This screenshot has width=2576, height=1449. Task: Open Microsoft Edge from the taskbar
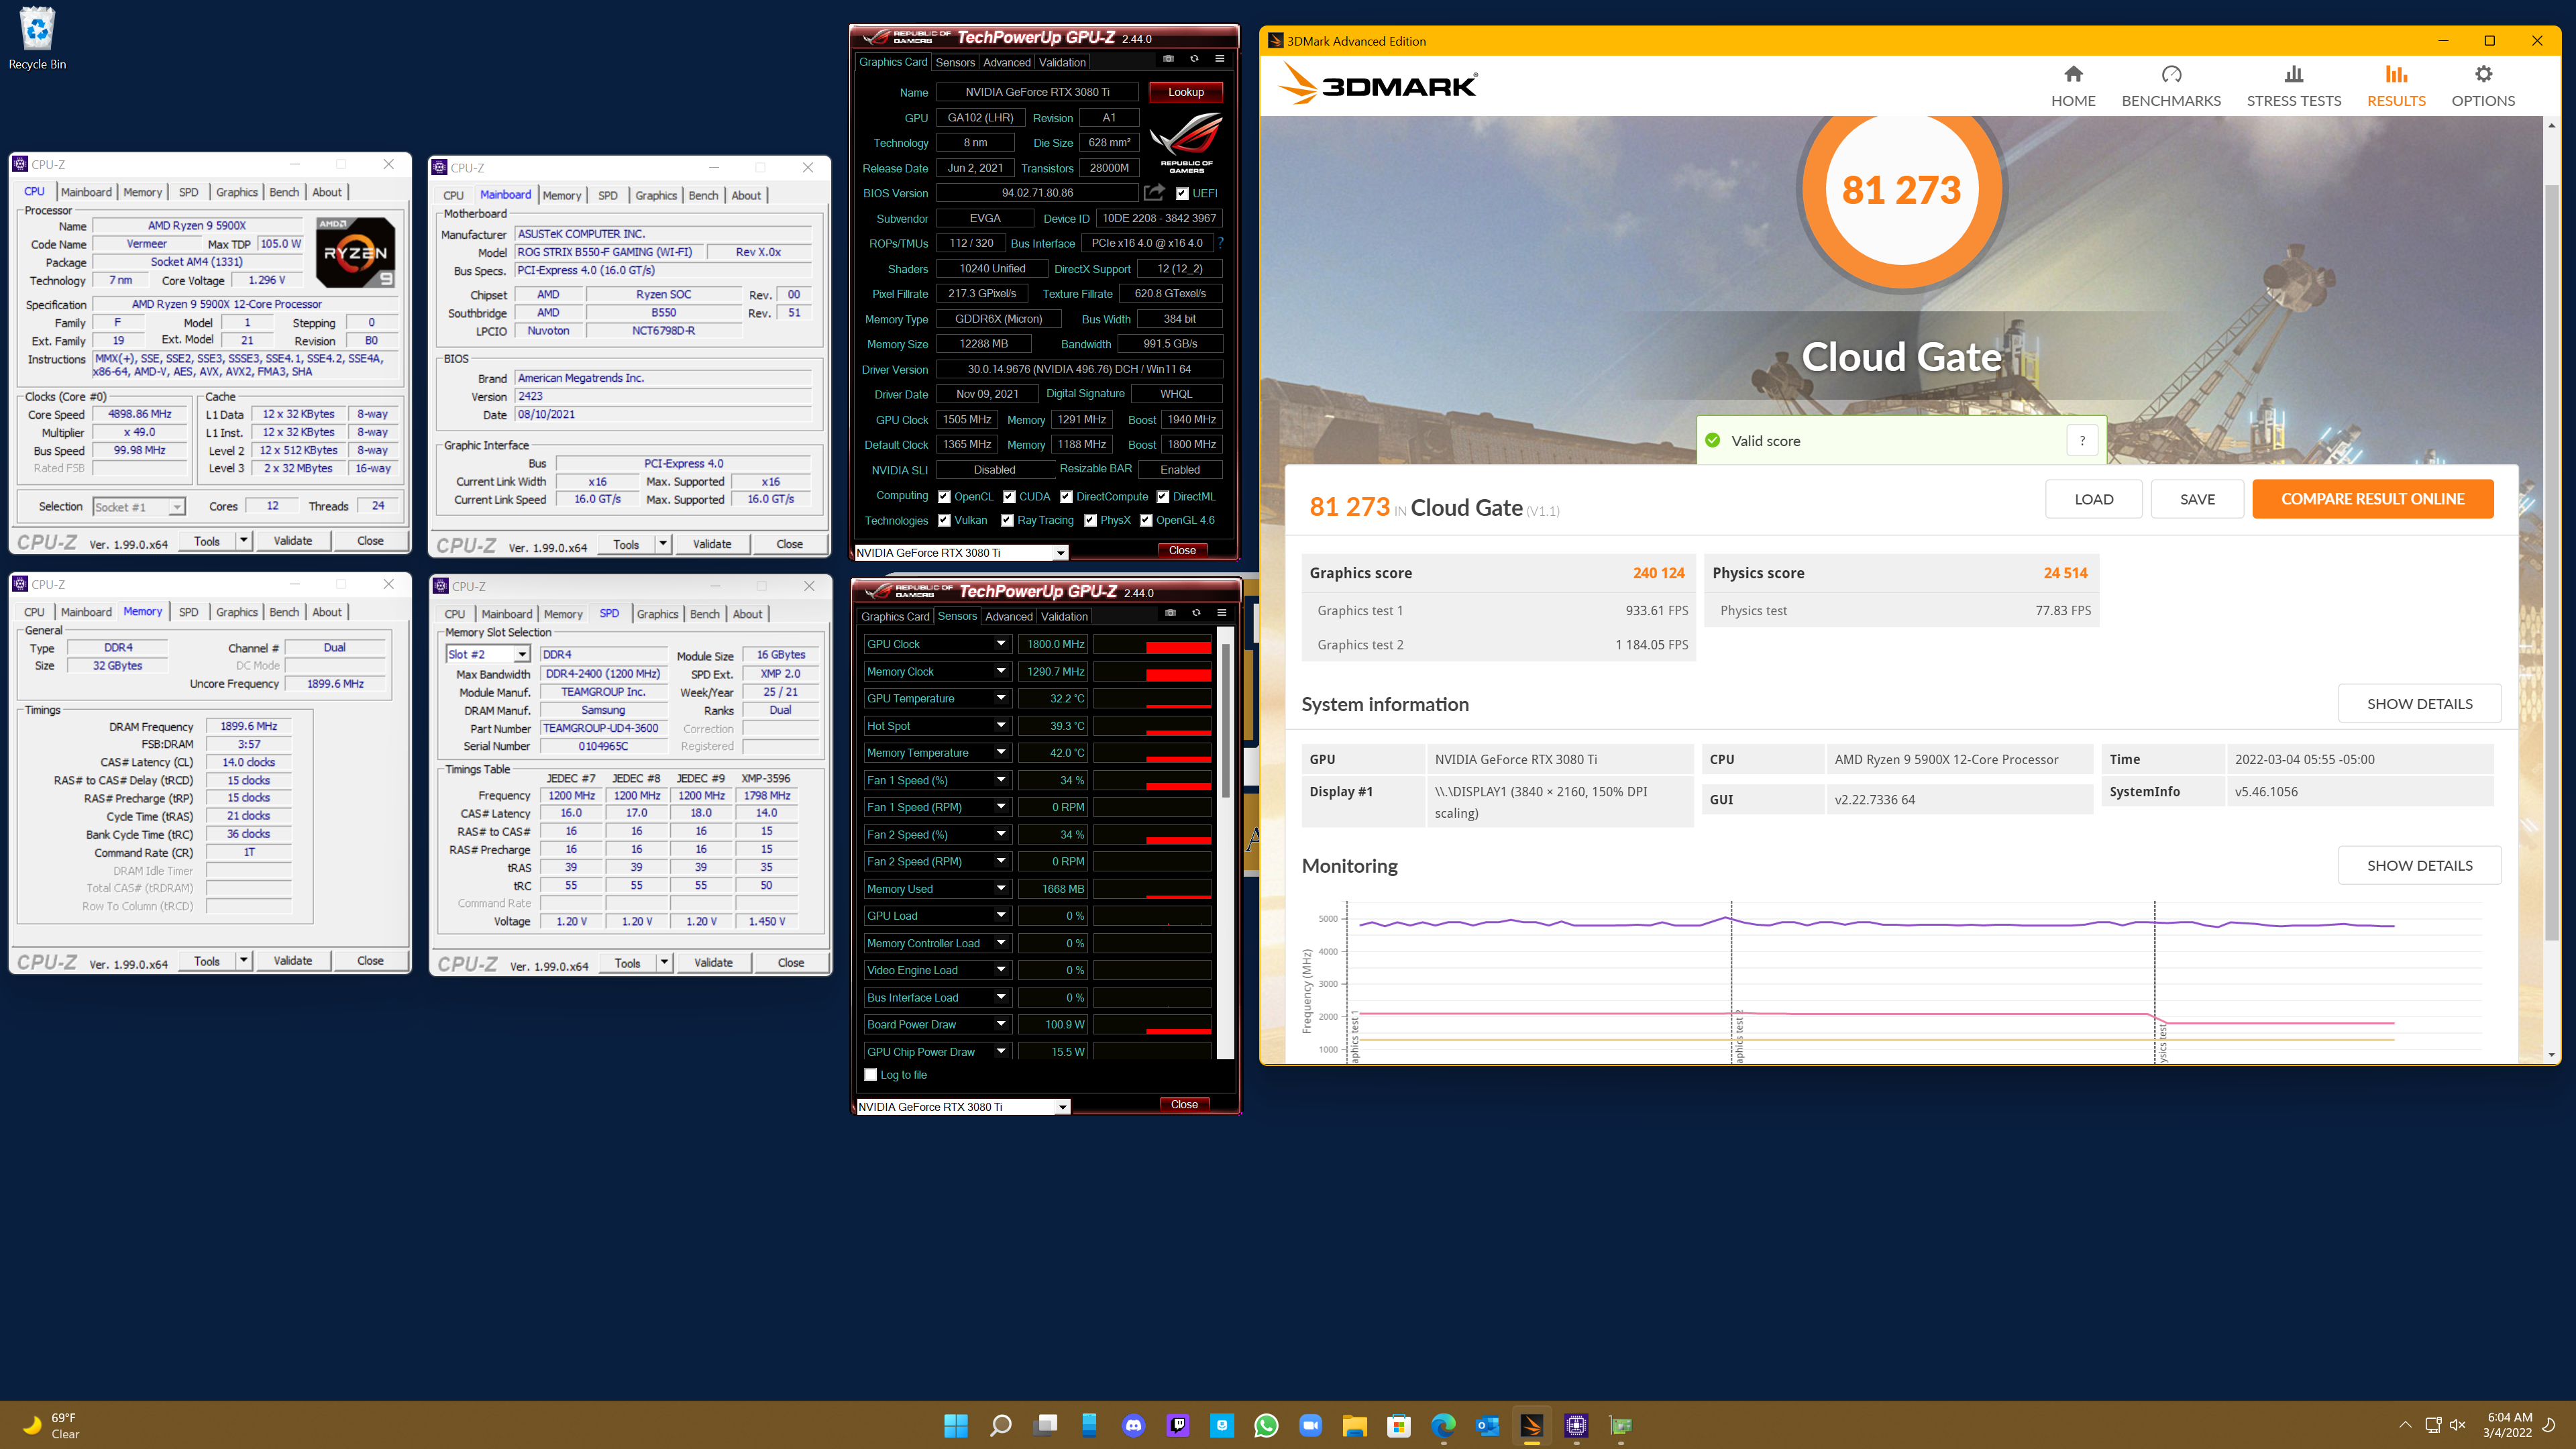(x=1443, y=1425)
